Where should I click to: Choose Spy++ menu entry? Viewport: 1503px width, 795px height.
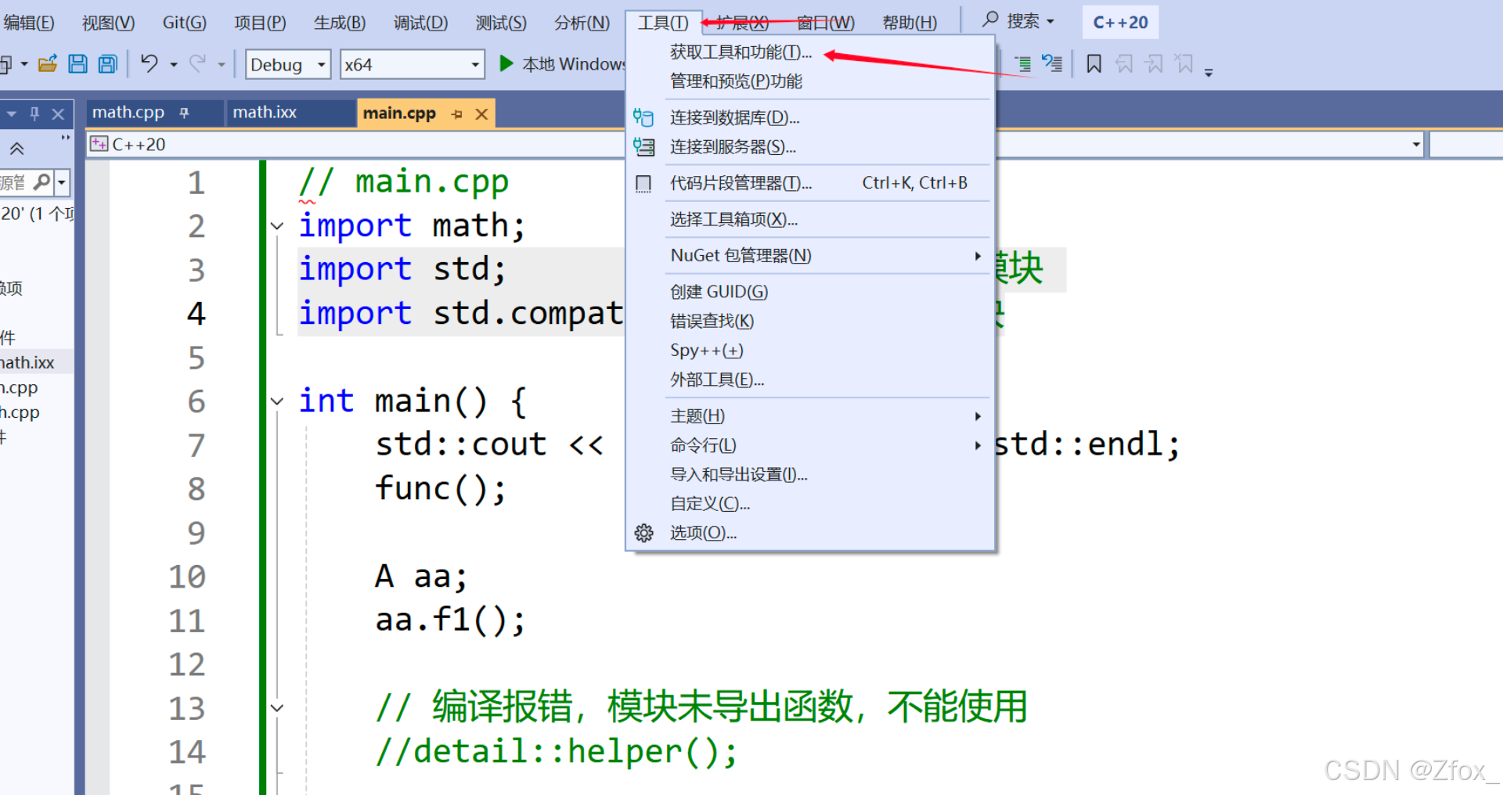pyautogui.click(x=810, y=350)
